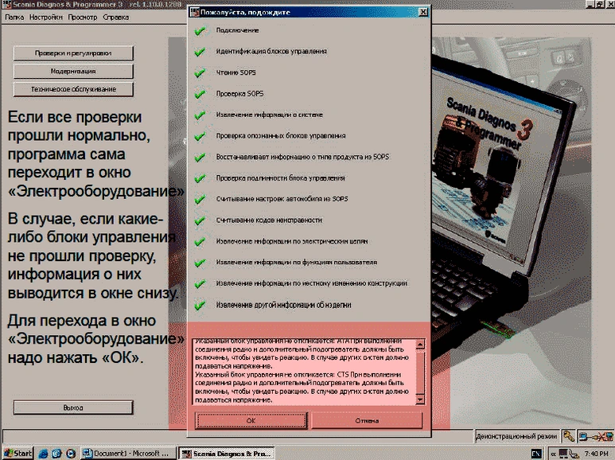Open the Папка menu
615x460 pixels.
[14, 16]
